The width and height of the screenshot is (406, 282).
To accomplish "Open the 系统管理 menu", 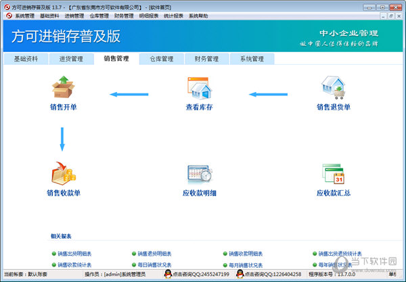I will click(x=25, y=16).
